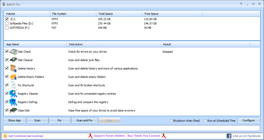Click 'Check for errors on your drives' description
Image resolution: width=264 pixels, height=140 pixels.
pyautogui.click(x=87, y=52)
